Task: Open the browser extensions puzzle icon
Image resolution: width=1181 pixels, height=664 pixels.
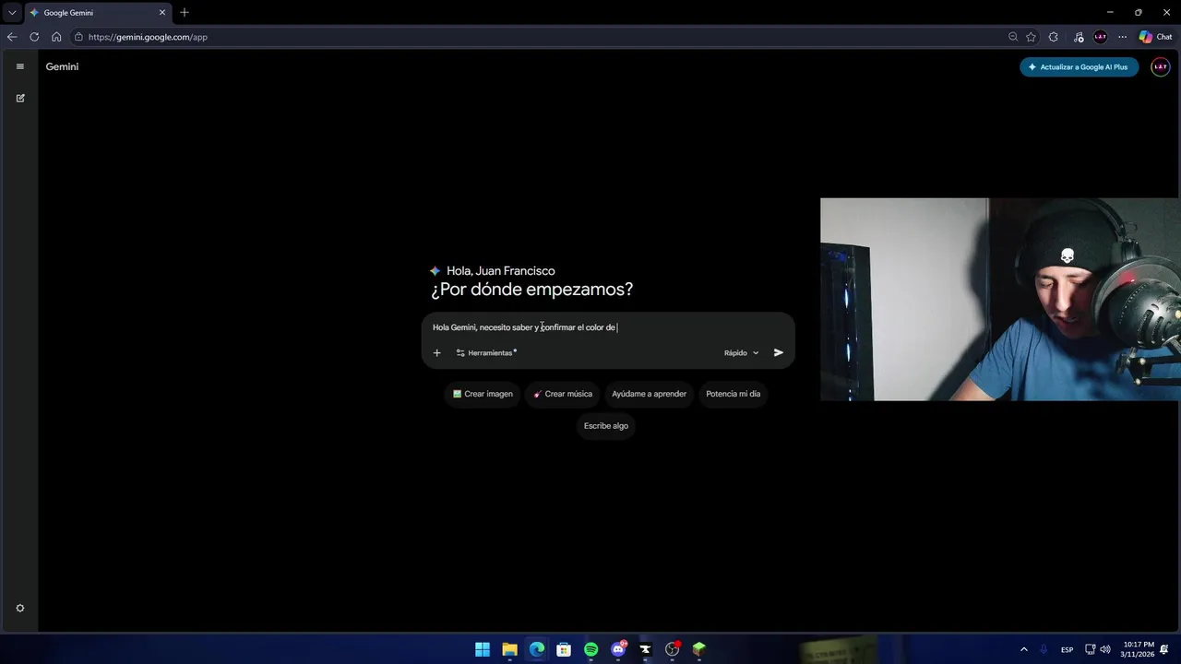Action: (x=1054, y=37)
